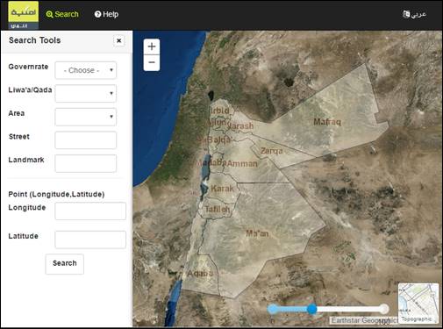Select the Tafileh governorate on map
This screenshot has height=329, width=443.
coord(218,210)
